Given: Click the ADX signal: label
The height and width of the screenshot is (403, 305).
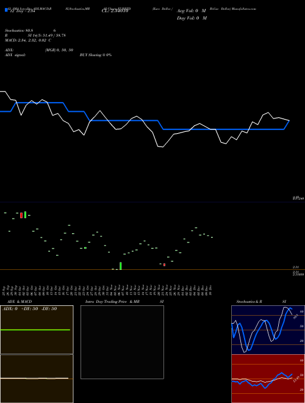Looking at the screenshot, I should click(x=15, y=55).
